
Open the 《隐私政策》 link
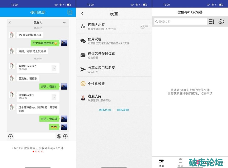point(123,110)
